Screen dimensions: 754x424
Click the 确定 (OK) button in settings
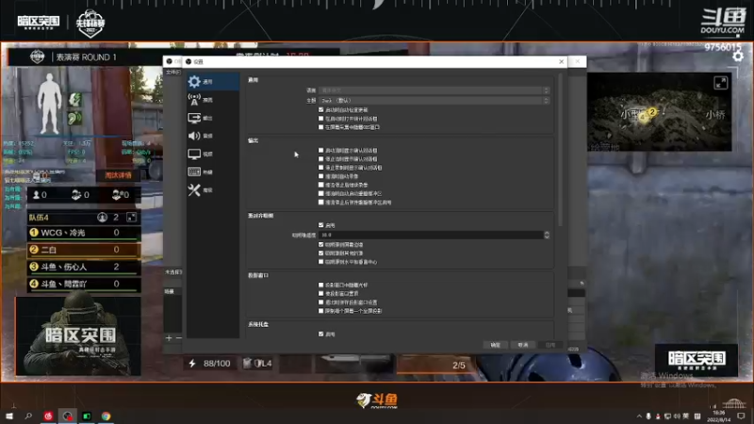click(496, 345)
